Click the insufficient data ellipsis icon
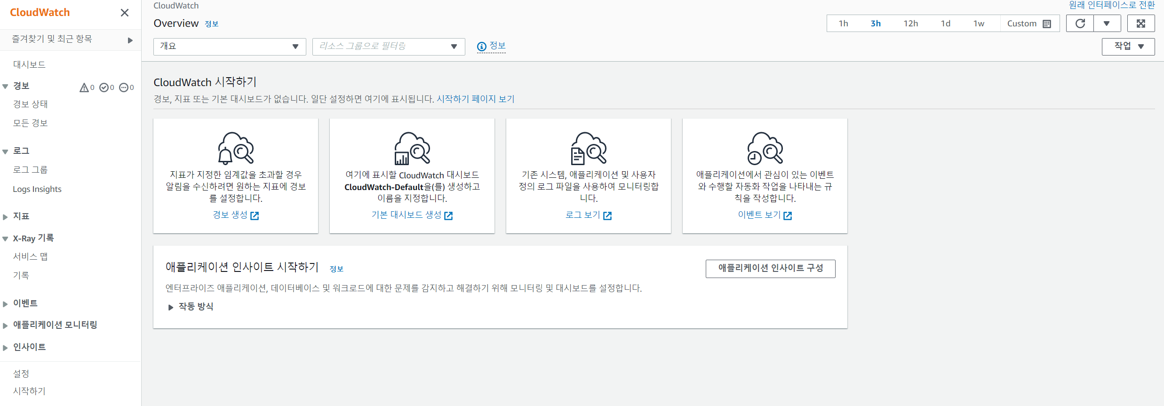This screenshot has width=1164, height=406. coord(124,88)
